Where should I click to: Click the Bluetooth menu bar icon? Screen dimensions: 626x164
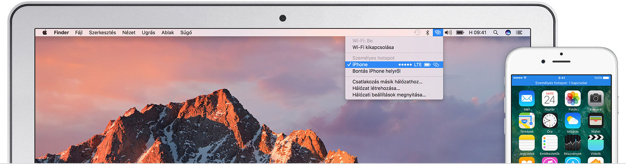(427, 32)
